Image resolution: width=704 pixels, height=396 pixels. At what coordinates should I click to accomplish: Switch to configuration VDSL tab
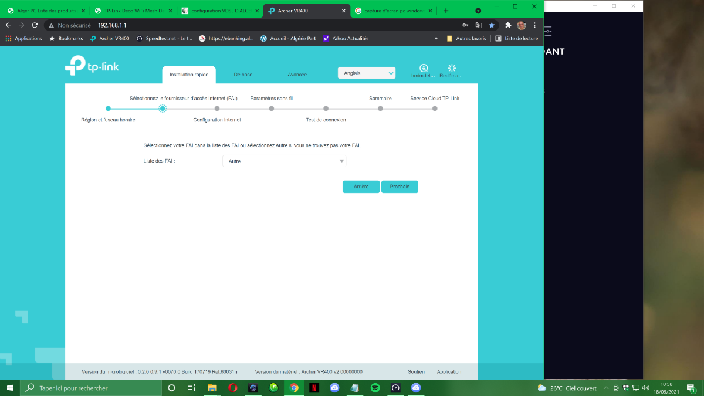(221, 11)
